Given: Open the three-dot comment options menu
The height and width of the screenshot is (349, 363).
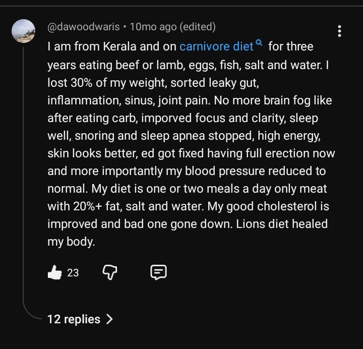Looking at the screenshot, I should [339, 31].
